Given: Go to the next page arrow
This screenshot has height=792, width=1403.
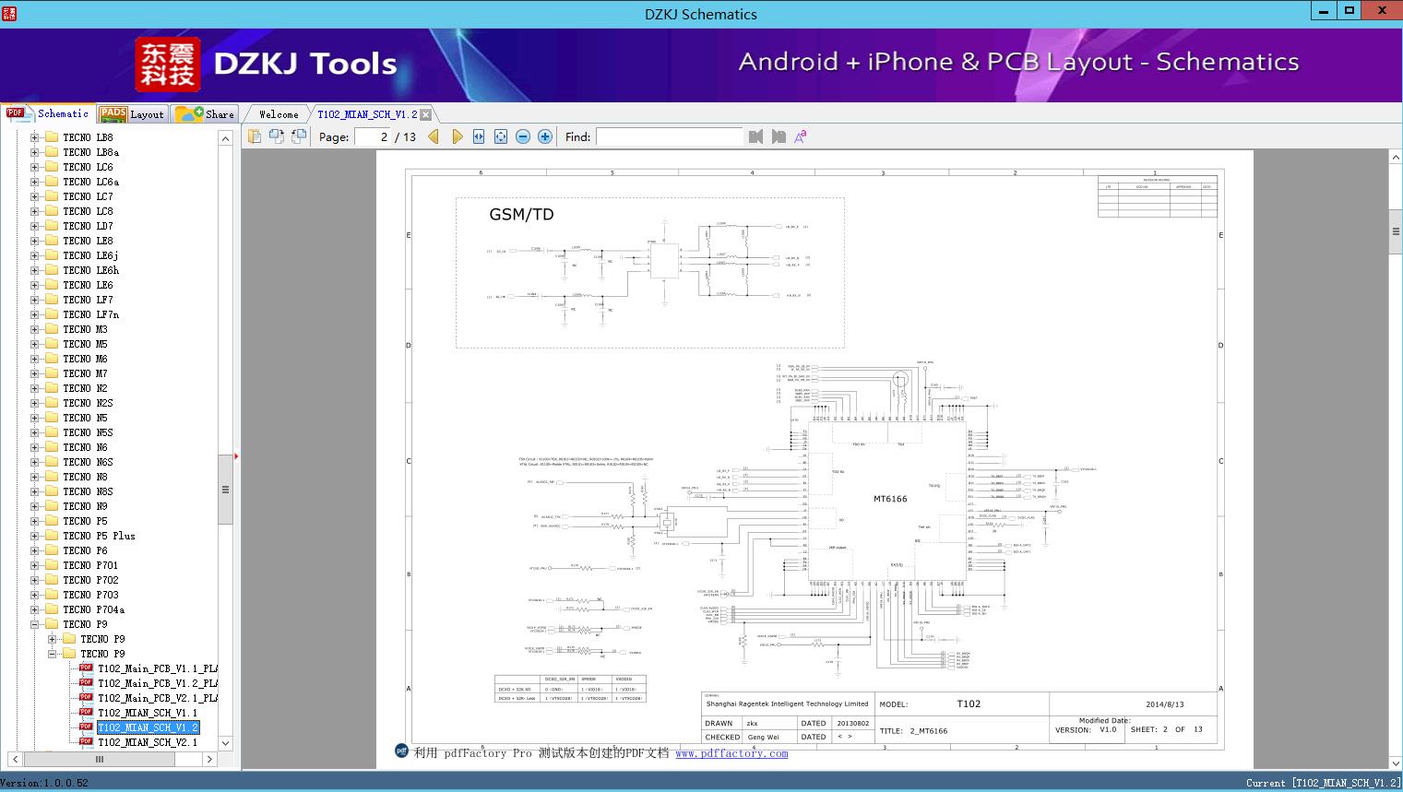Looking at the screenshot, I should (457, 136).
